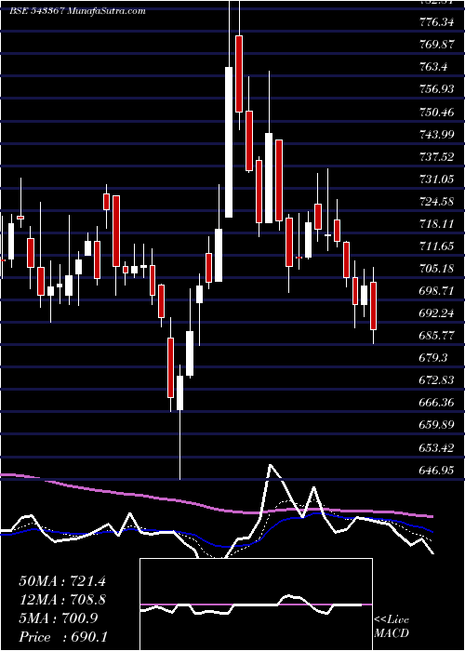Click the 692.24 price label

click(436, 313)
